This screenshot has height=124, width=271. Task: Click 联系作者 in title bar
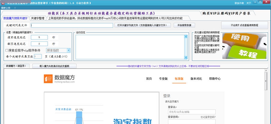pyautogui.click(x=239, y=3)
